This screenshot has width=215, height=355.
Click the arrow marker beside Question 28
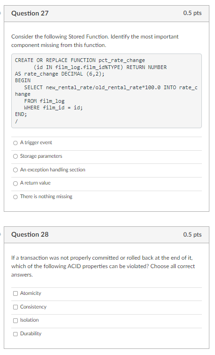(x=0, y=234)
